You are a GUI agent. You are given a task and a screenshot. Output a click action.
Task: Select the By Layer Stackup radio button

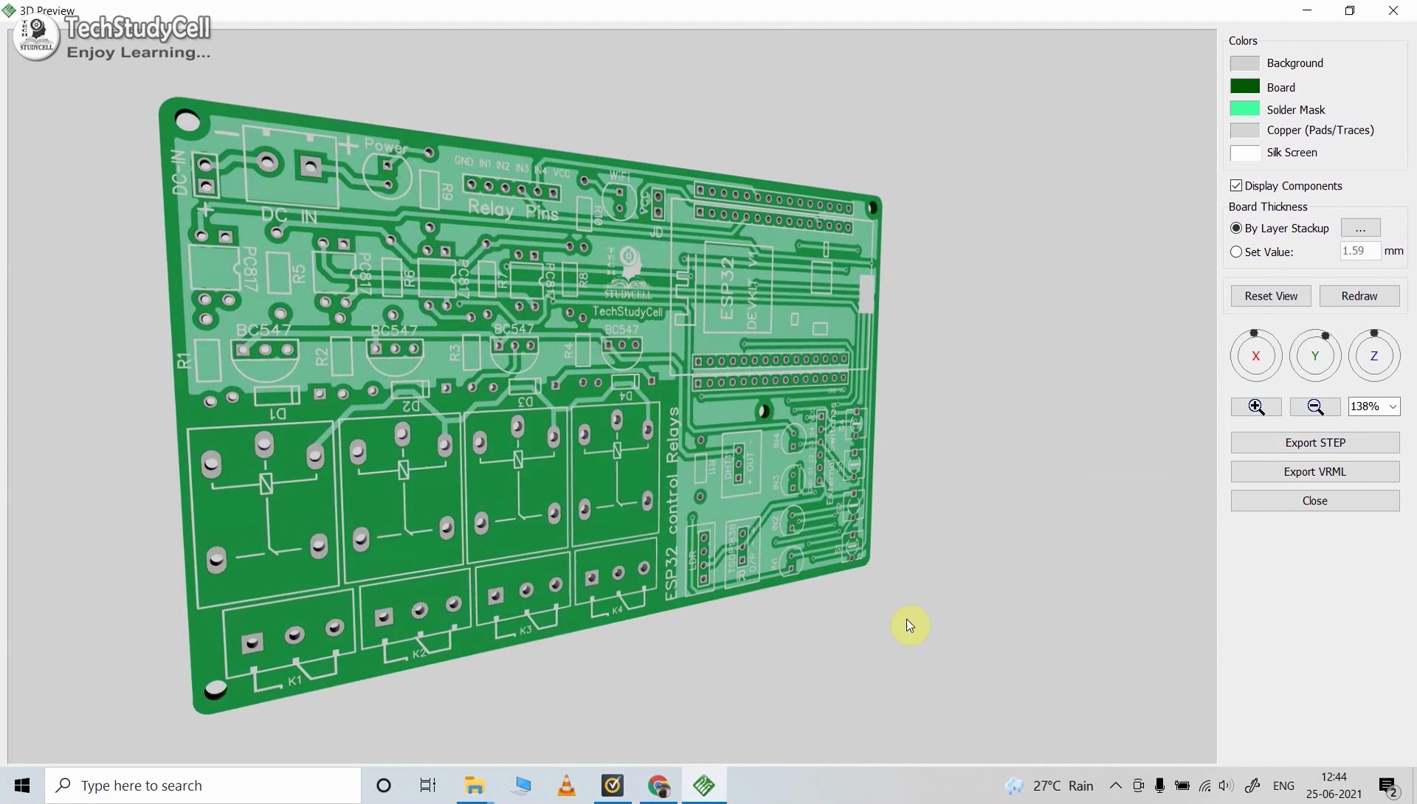pos(1236,227)
